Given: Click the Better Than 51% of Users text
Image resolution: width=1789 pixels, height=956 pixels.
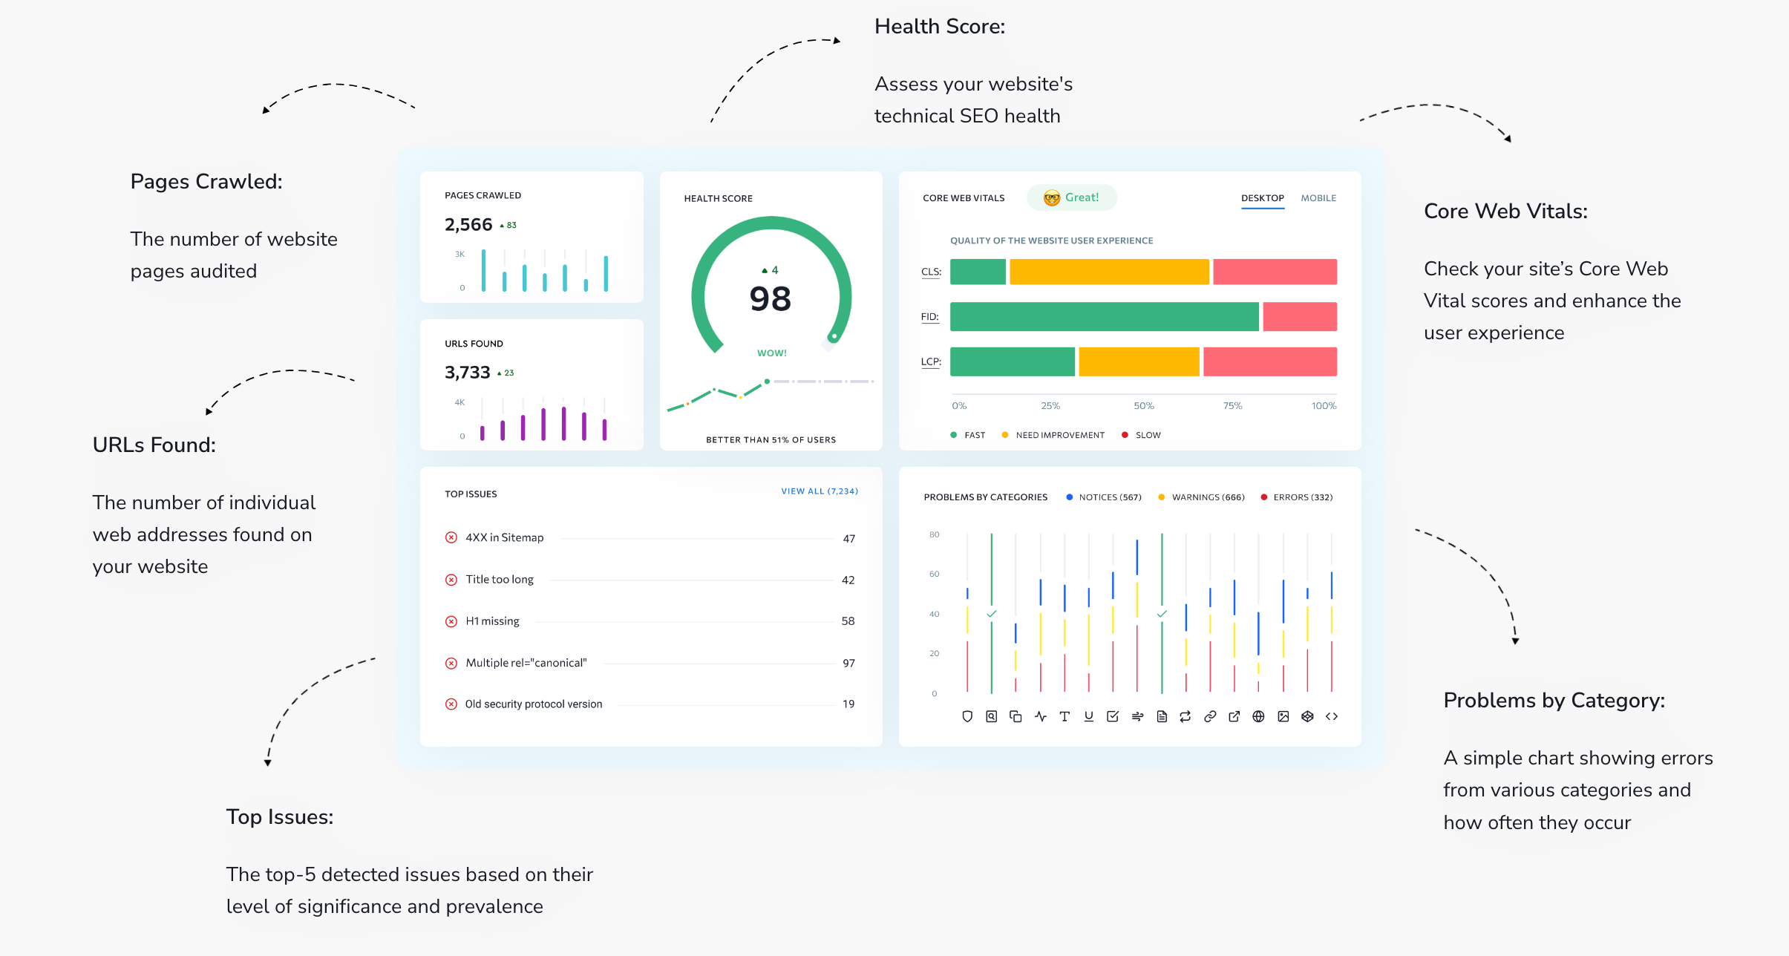Looking at the screenshot, I should [771, 440].
